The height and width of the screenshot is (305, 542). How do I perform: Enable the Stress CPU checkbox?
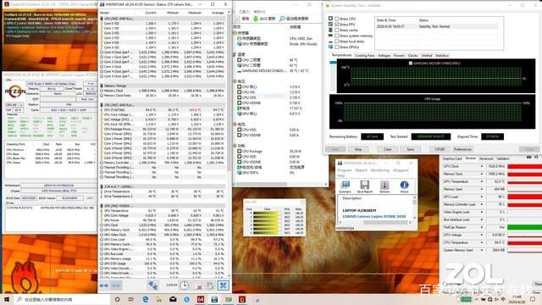(336, 19)
